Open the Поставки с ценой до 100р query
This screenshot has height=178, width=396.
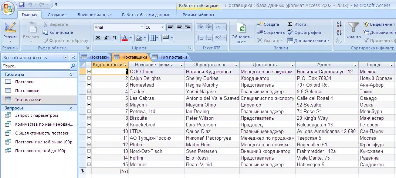[x=41, y=151]
